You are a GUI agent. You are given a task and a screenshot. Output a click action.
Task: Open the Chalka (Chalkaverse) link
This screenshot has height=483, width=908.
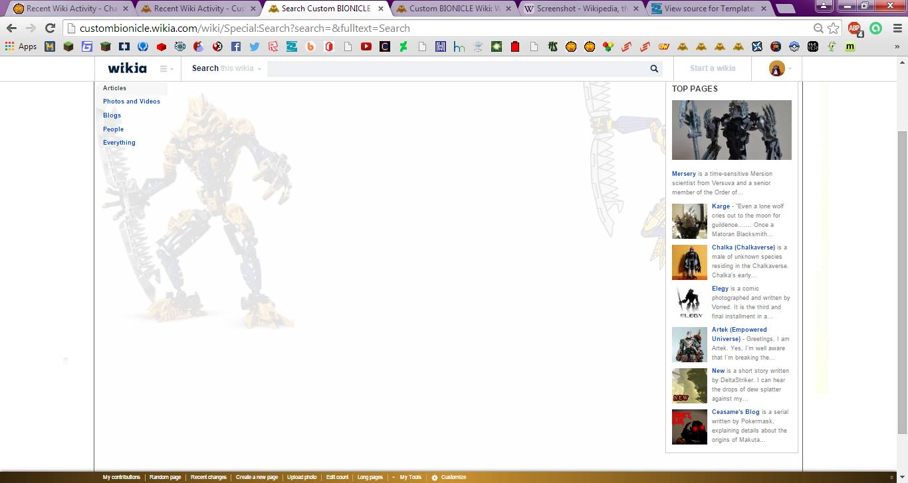743,247
